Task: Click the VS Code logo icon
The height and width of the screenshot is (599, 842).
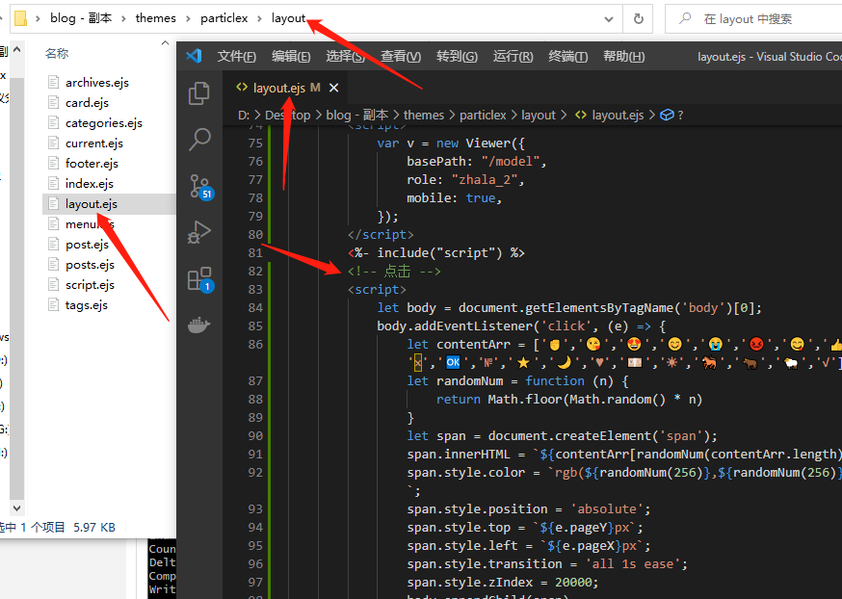Action: click(194, 56)
